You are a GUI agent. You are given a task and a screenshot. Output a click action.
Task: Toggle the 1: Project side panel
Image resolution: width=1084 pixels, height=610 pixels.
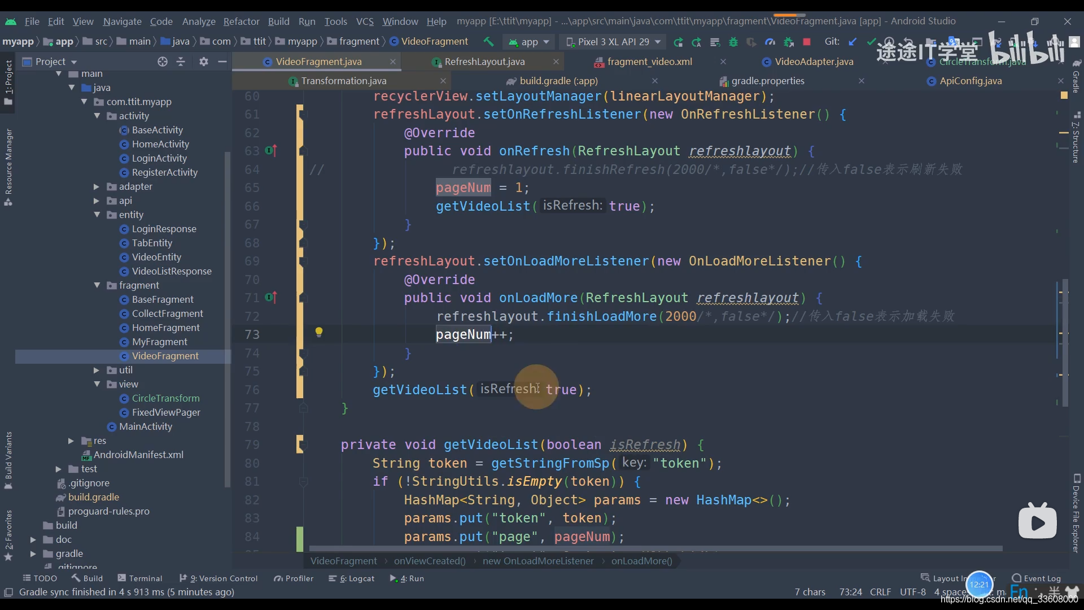coord(8,82)
